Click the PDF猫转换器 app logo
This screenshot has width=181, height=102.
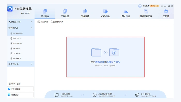point(10,9)
